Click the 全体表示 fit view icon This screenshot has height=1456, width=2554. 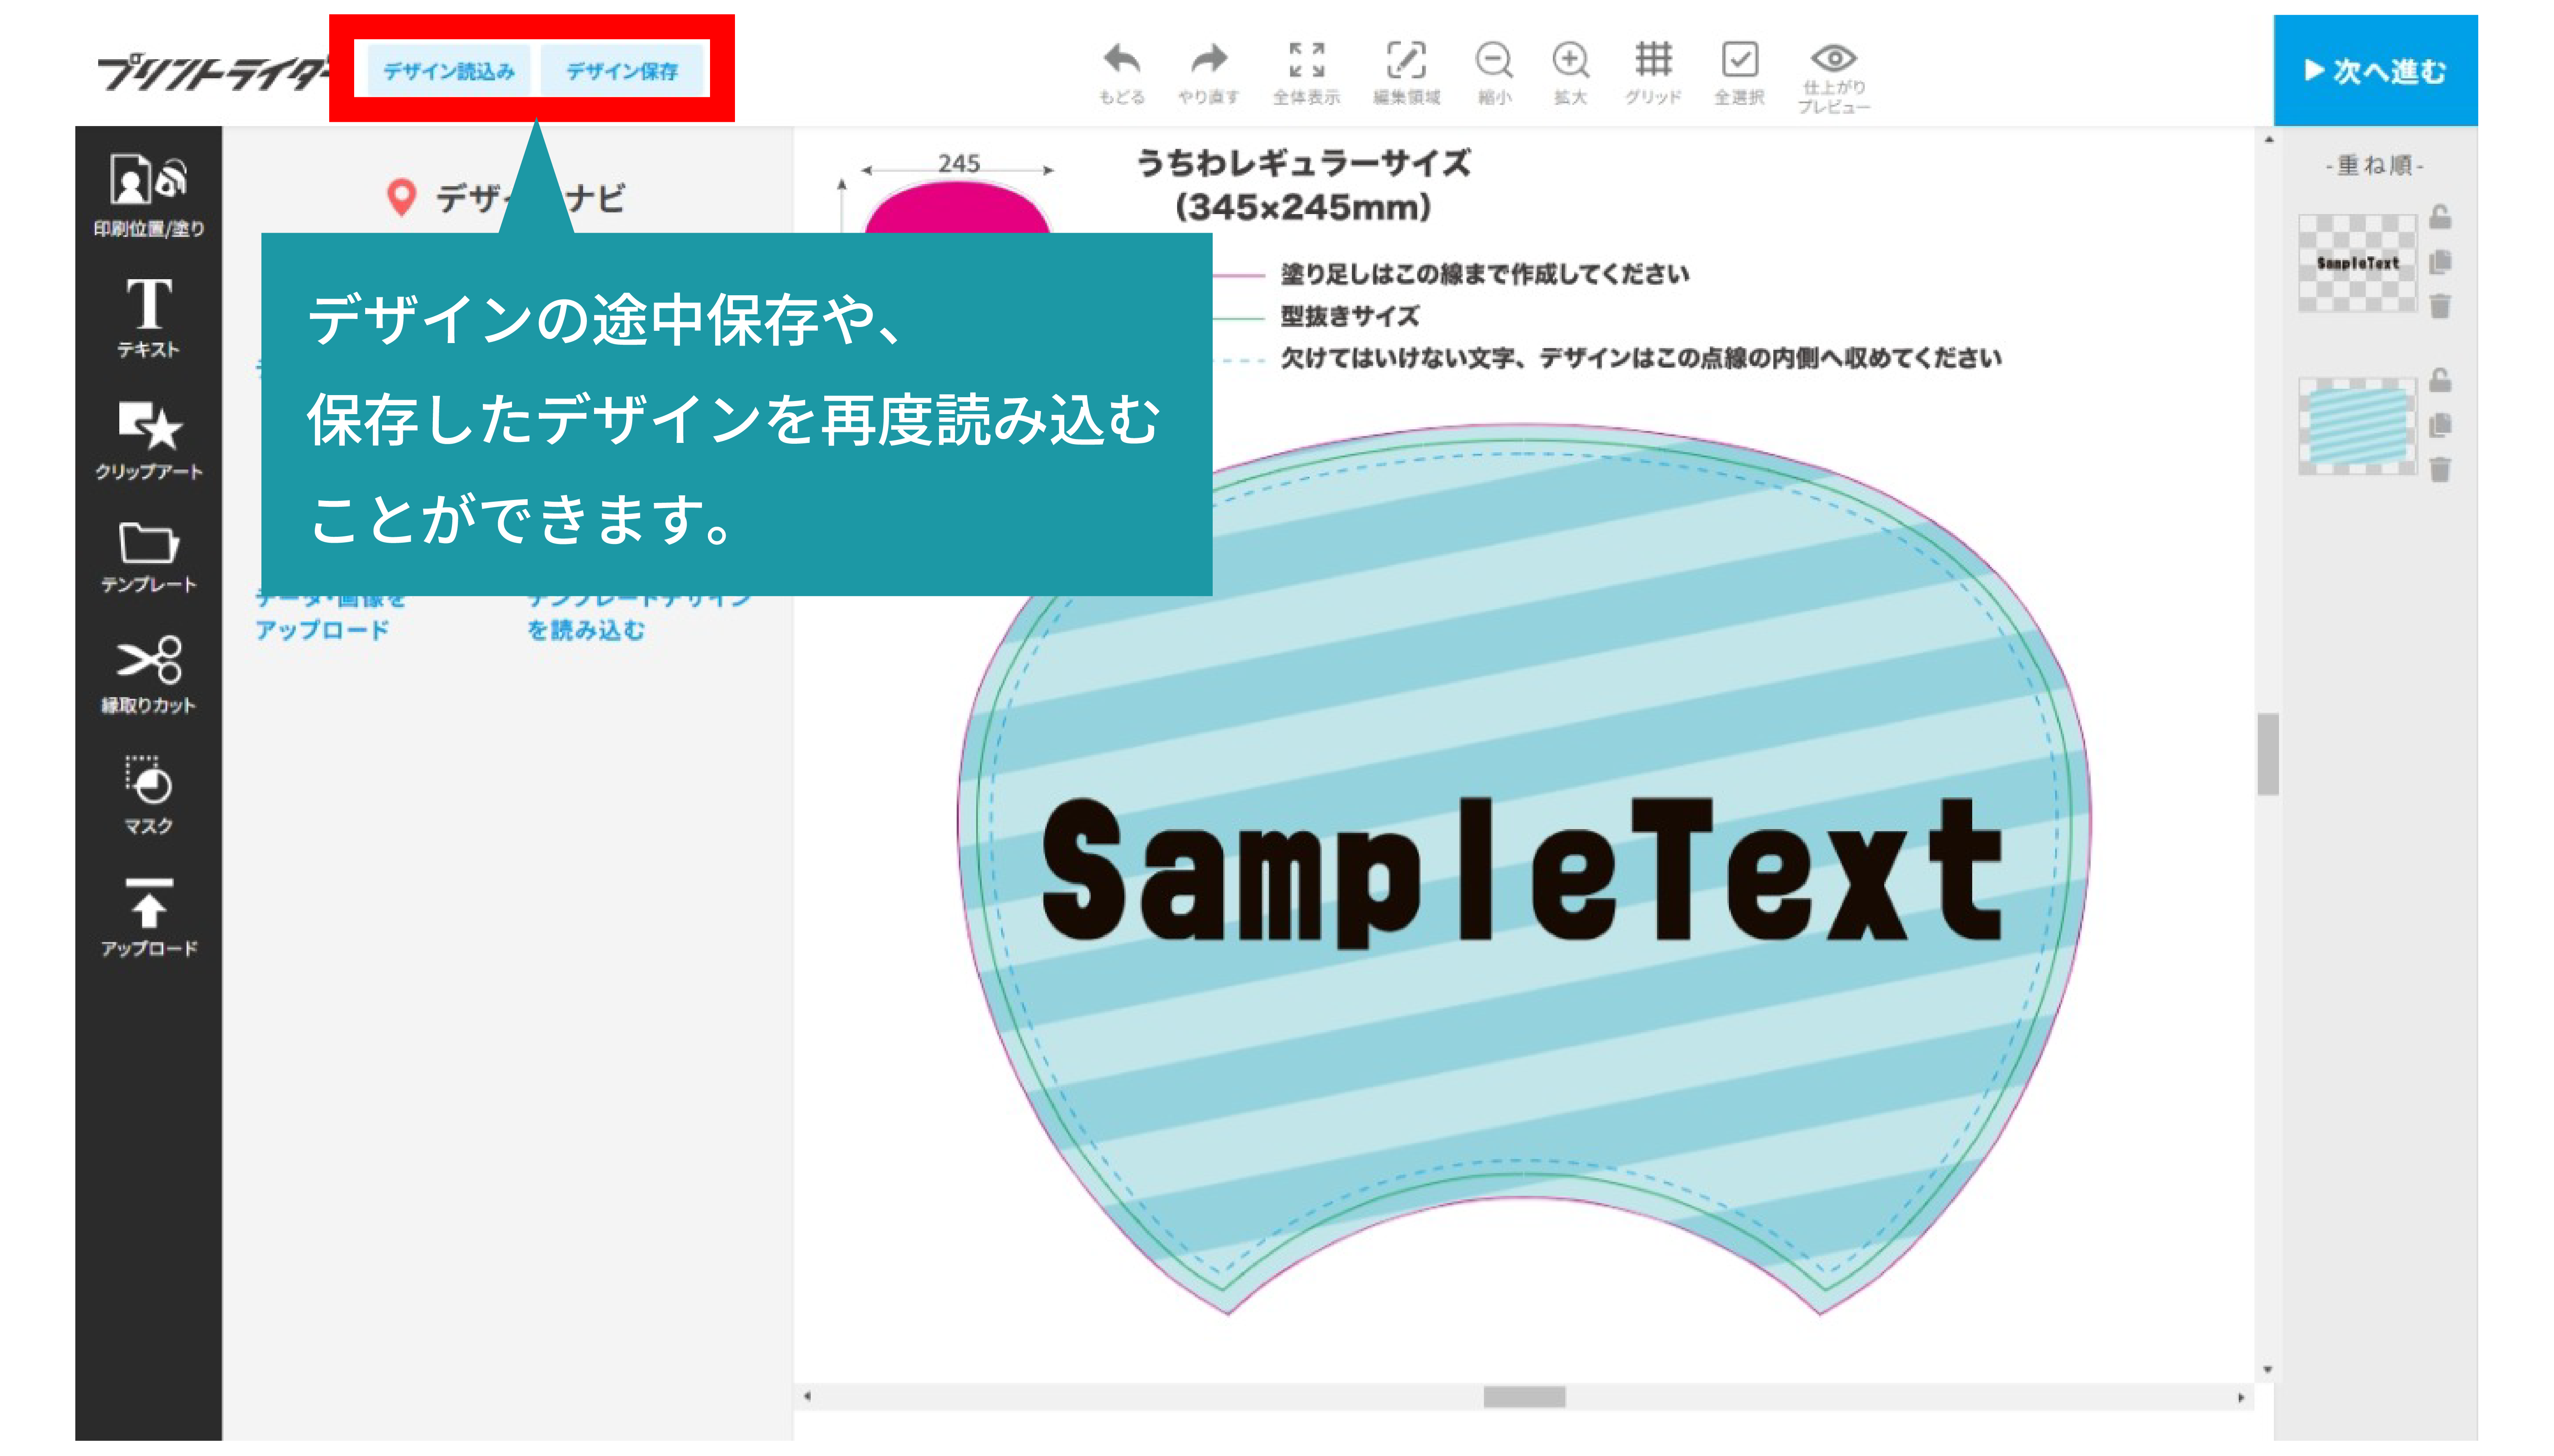(1306, 73)
